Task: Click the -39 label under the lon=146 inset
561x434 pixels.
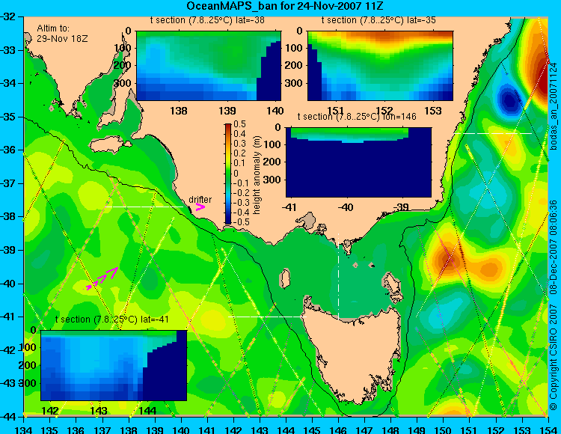Action: (x=401, y=207)
